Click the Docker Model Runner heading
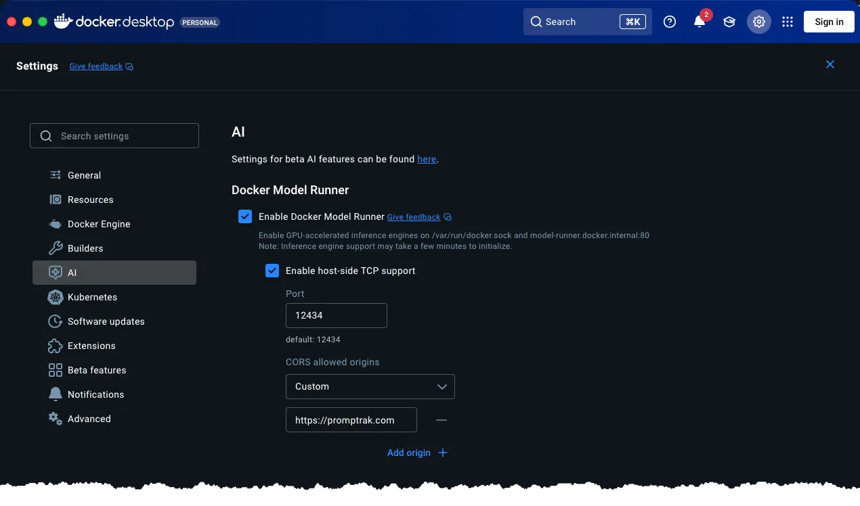The width and height of the screenshot is (860, 506). coord(291,190)
